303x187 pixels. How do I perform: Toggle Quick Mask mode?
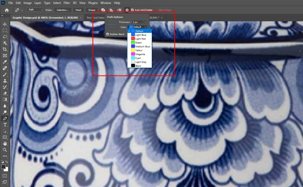pos(5,176)
